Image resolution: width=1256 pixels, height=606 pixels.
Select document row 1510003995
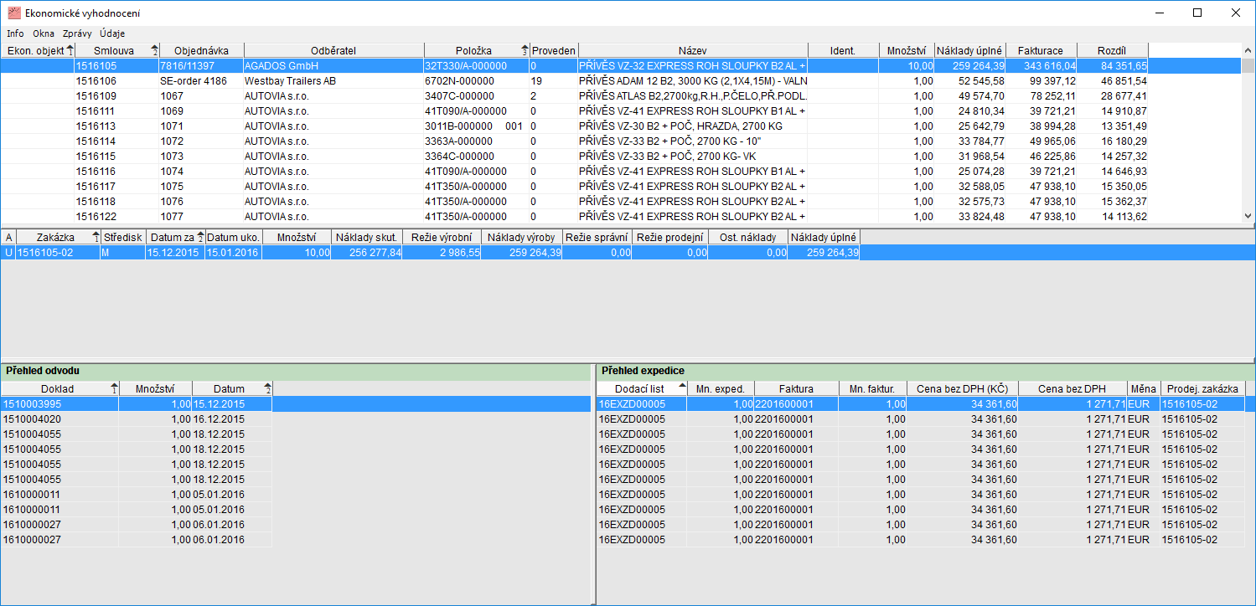tap(296, 403)
